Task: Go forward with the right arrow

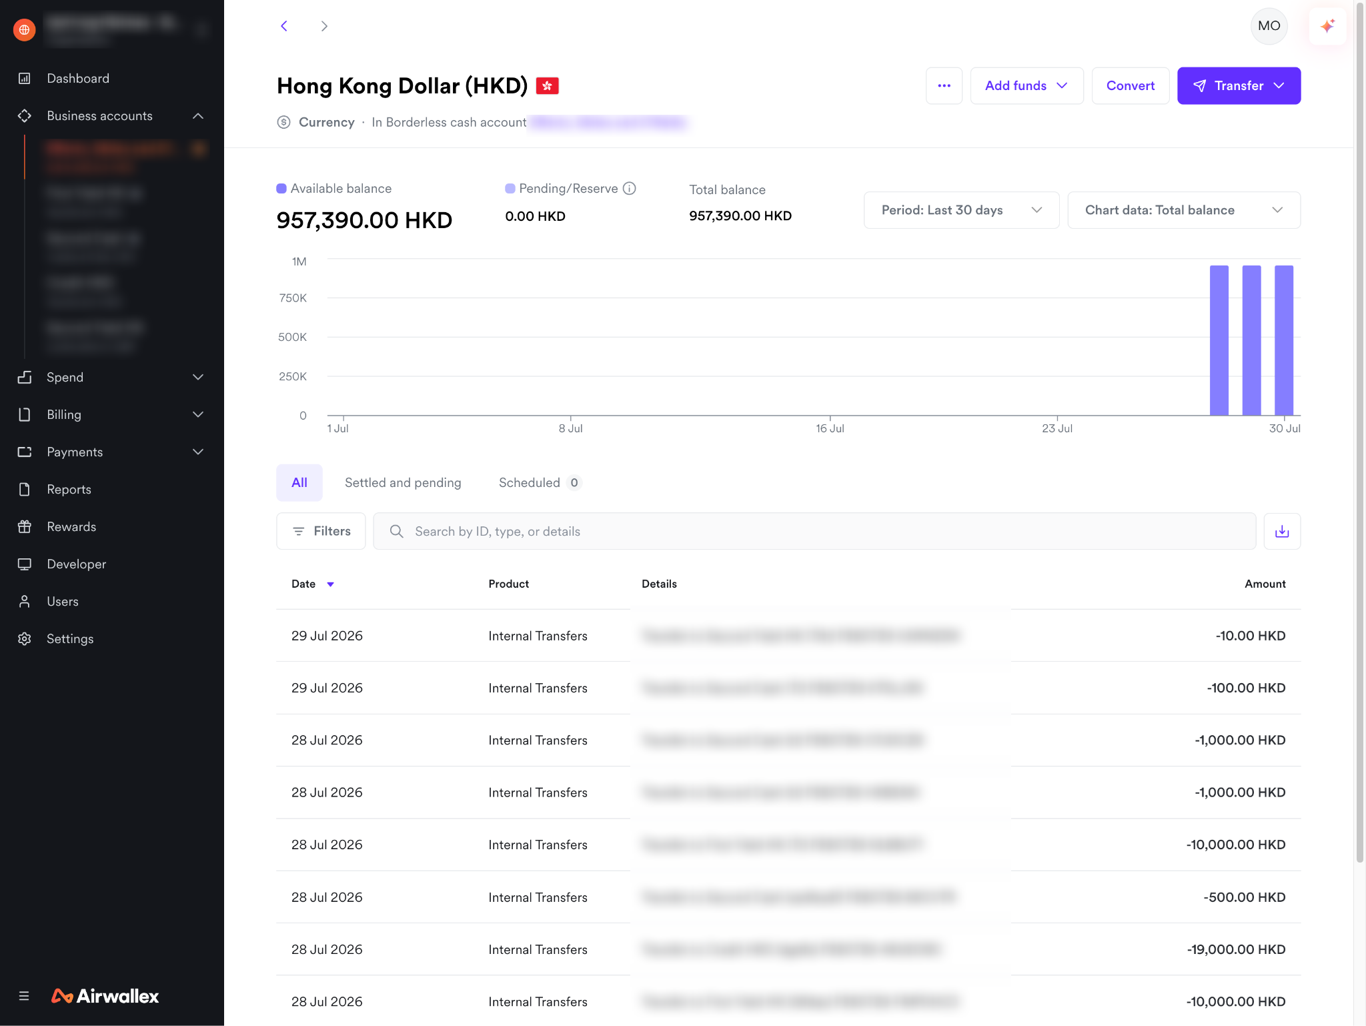Action: [x=324, y=26]
